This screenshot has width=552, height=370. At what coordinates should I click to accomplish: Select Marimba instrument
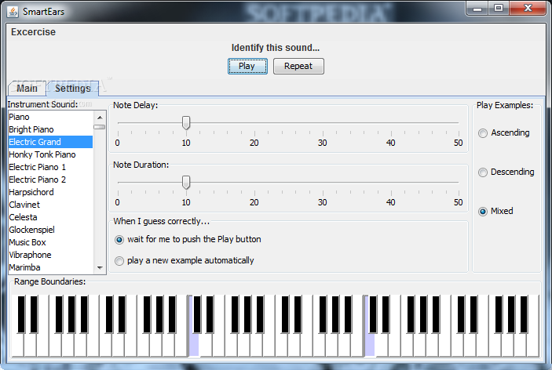point(51,267)
